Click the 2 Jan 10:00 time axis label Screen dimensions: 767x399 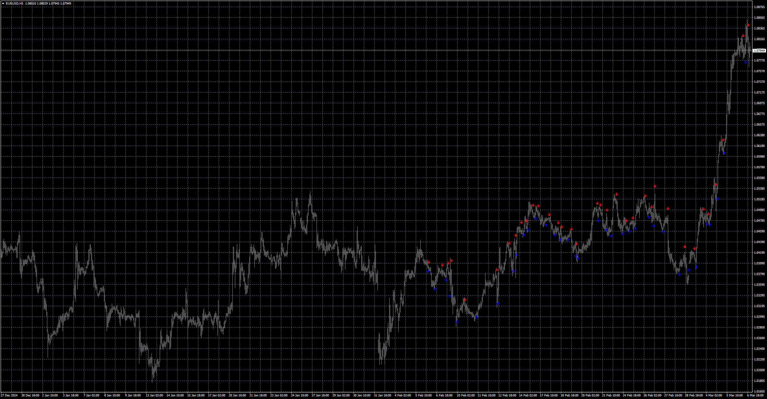pos(50,395)
